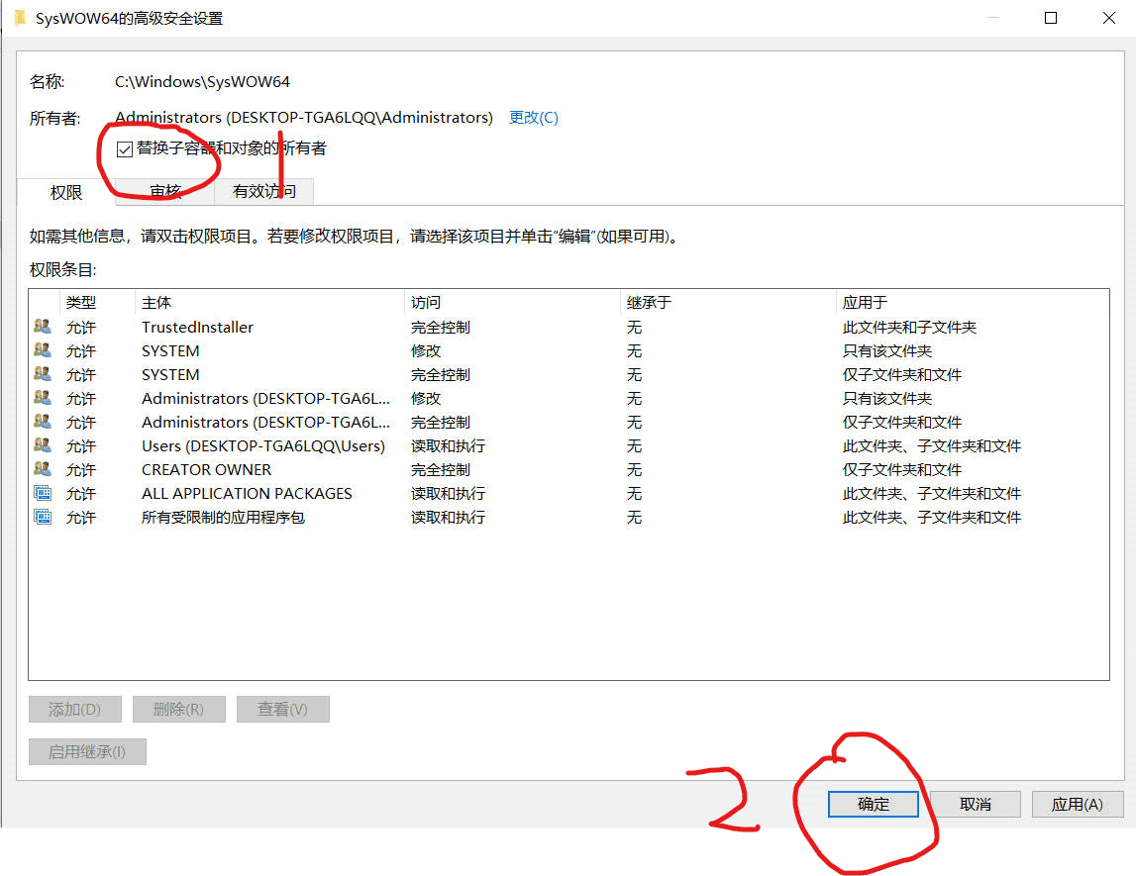
Task: Select the 权限 tab
Action: 66,192
